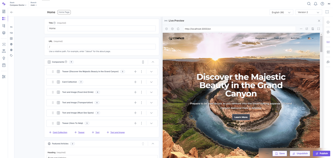Expand the Grand Canyon Teaser component
Screen dimensions: 333x158
pos(151,72)
